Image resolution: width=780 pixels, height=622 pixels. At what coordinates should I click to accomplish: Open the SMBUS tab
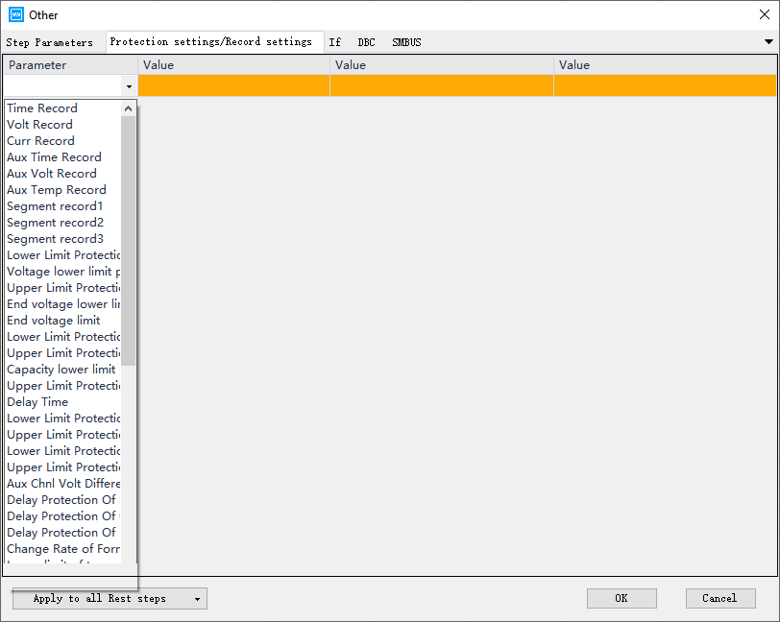point(406,42)
